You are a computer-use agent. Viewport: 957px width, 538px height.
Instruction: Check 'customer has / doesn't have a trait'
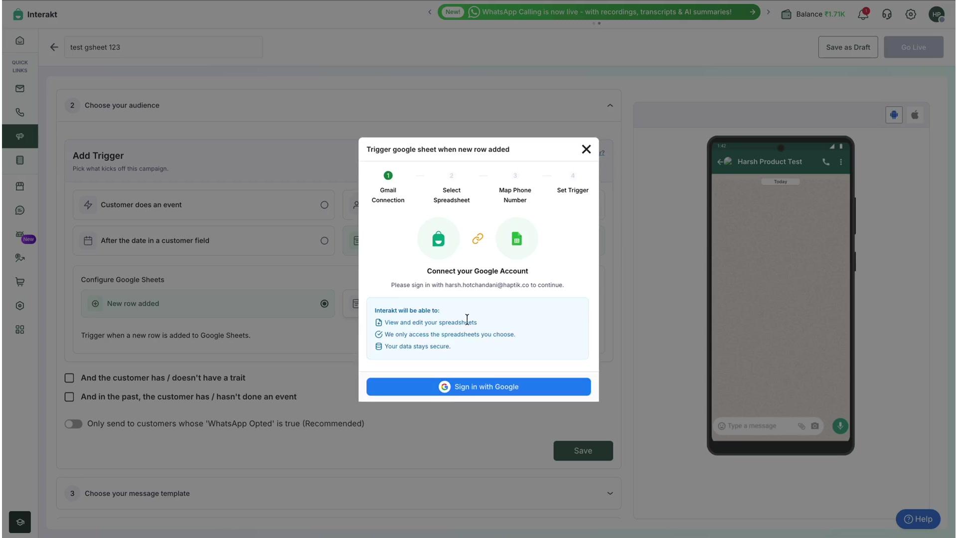pyautogui.click(x=69, y=378)
